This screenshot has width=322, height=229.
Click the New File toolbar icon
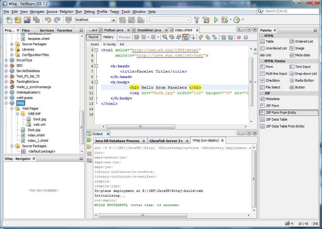[9, 20]
